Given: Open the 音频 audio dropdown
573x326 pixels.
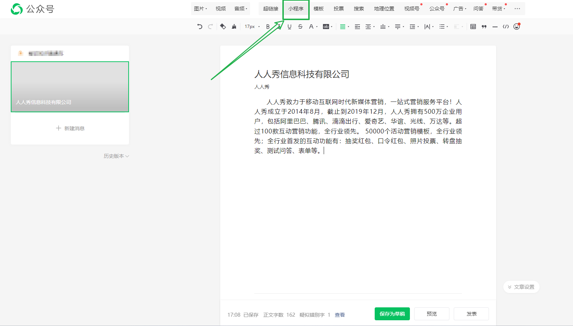Looking at the screenshot, I should tap(241, 9).
